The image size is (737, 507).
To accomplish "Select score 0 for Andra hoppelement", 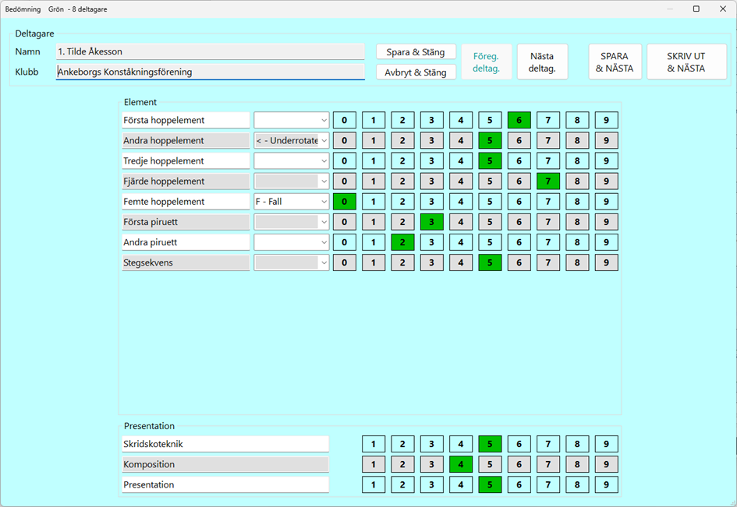I will pyautogui.click(x=345, y=140).
